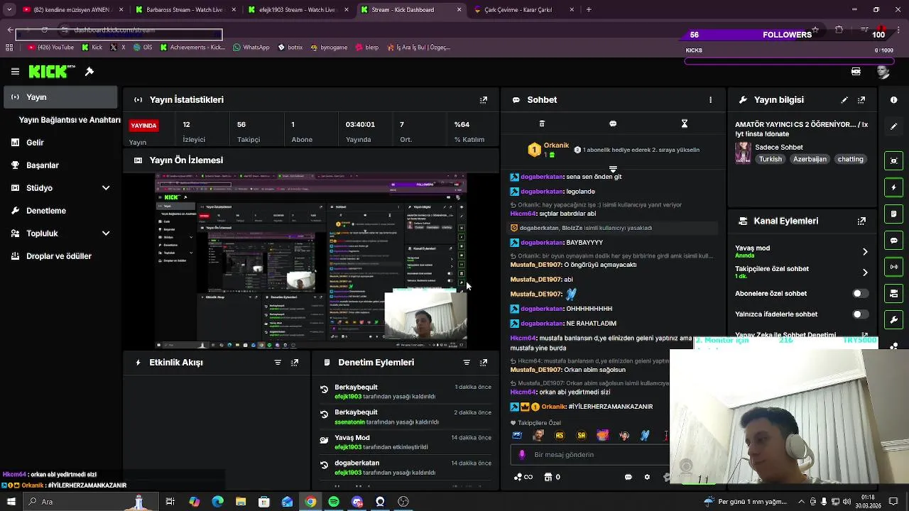
Task: Toggle the activity feed lightning widget in right rail
Action: [x=894, y=187]
